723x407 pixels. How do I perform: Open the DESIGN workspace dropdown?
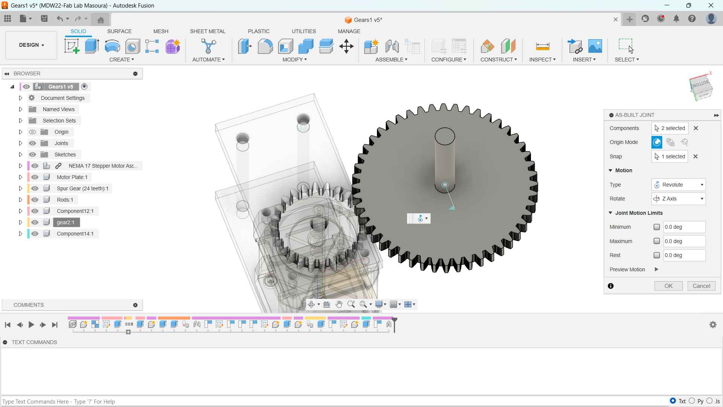coord(31,45)
